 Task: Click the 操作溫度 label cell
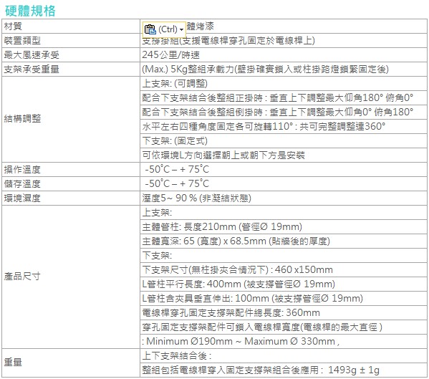[x=71, y=170]
